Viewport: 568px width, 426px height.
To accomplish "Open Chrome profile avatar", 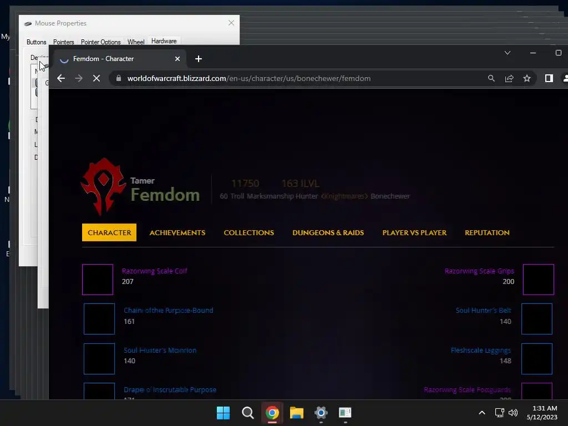I will (565, 78).
